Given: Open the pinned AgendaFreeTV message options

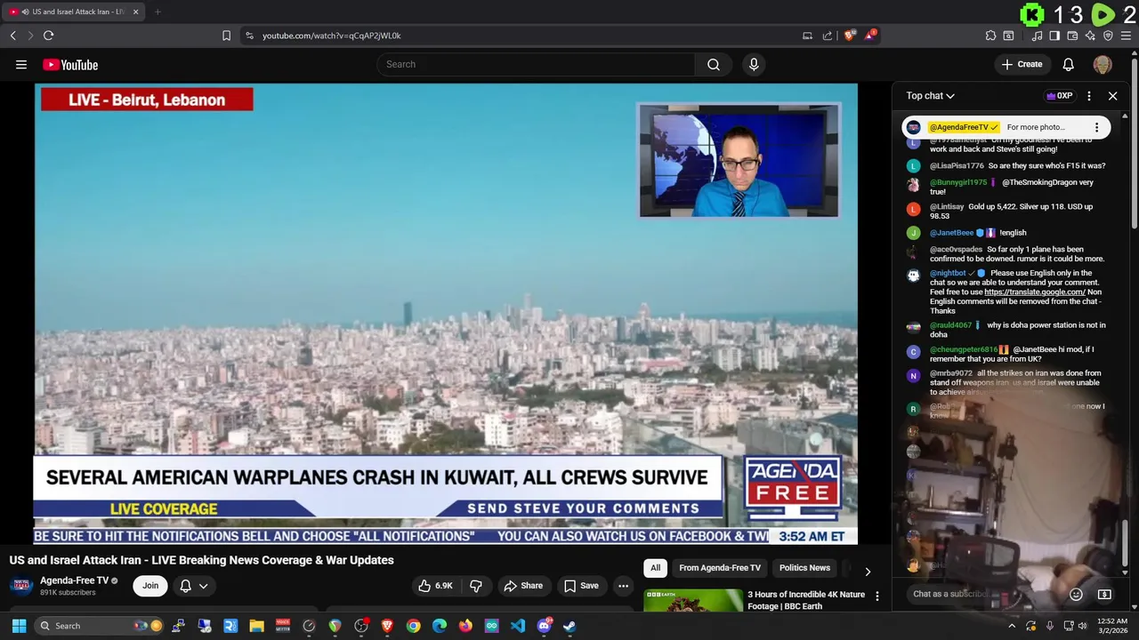Looking at the screenshot, I should pyautogui.click(x=1096, y=127).
